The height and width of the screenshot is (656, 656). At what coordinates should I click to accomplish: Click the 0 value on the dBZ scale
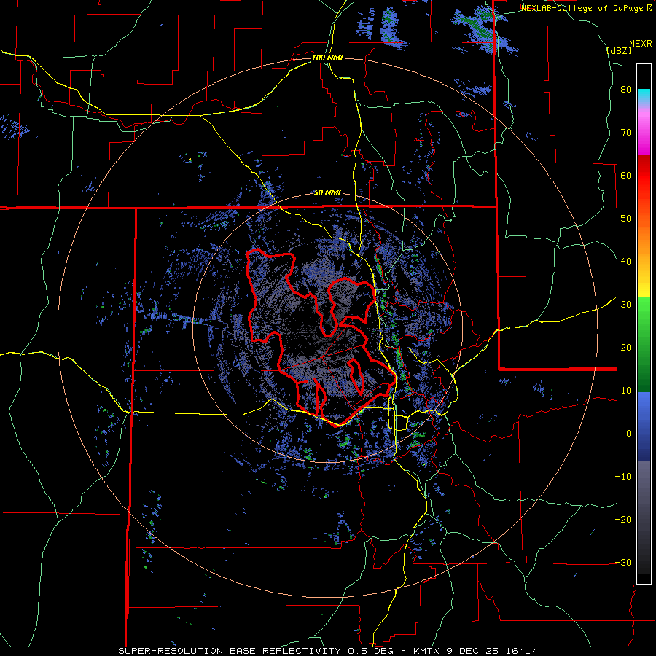tap(629, 434)
